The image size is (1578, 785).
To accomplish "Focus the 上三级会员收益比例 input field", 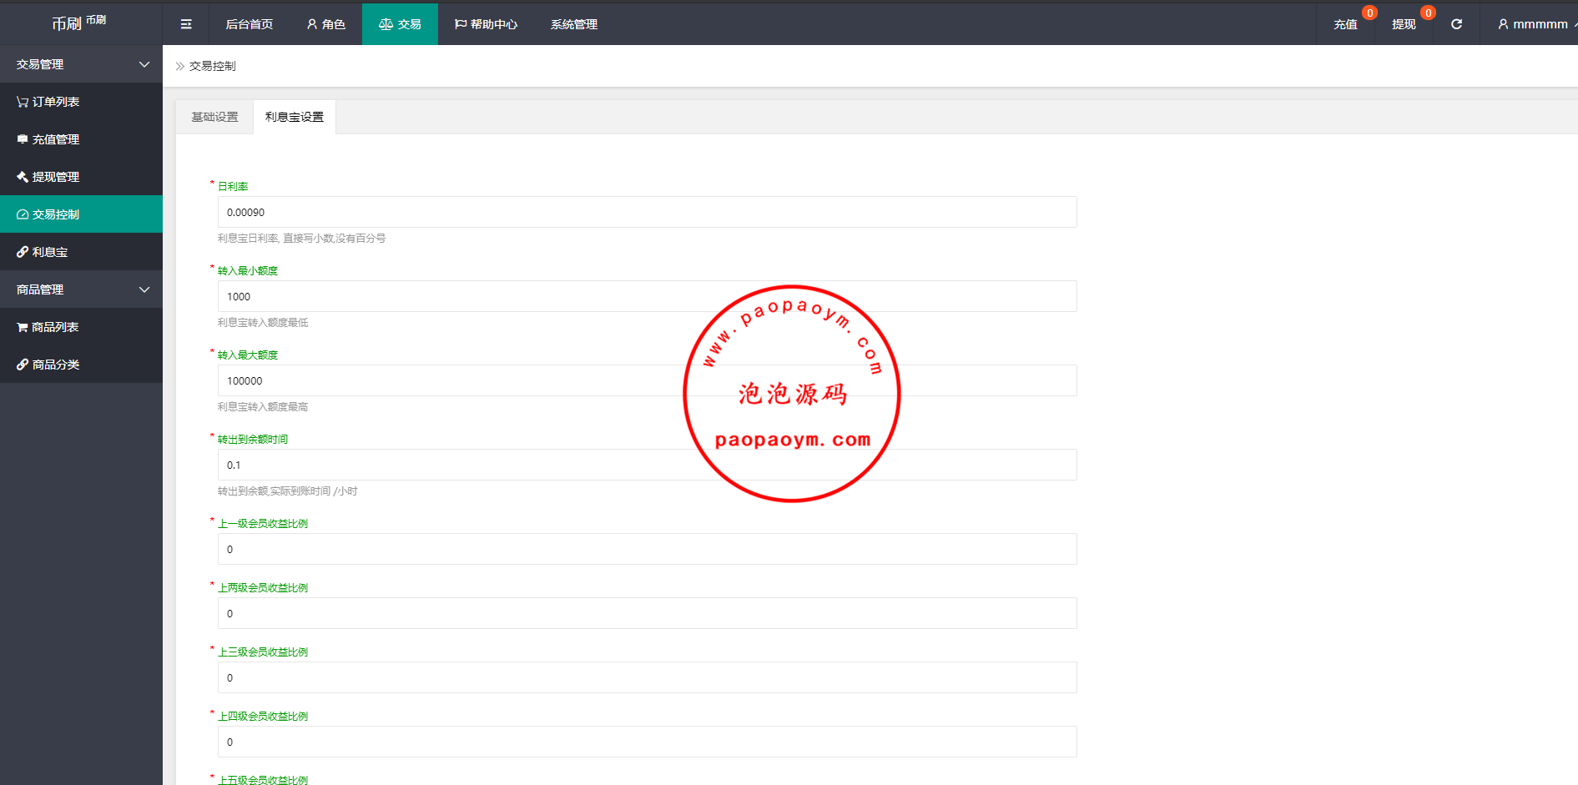I will pyautogui.click(x=647, y=677).
